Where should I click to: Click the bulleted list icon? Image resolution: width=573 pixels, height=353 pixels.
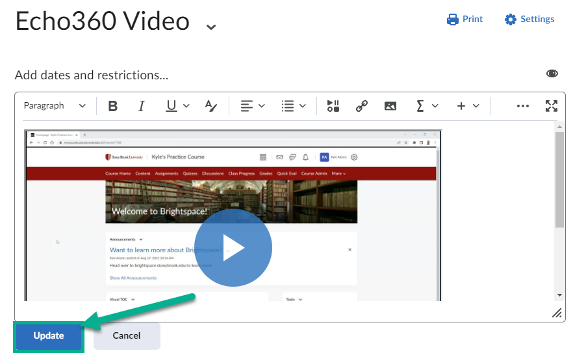pos(288,106)
